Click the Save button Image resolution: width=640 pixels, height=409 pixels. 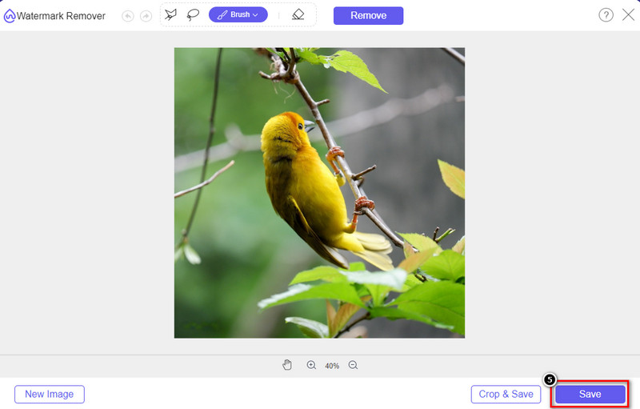(590, 394)
